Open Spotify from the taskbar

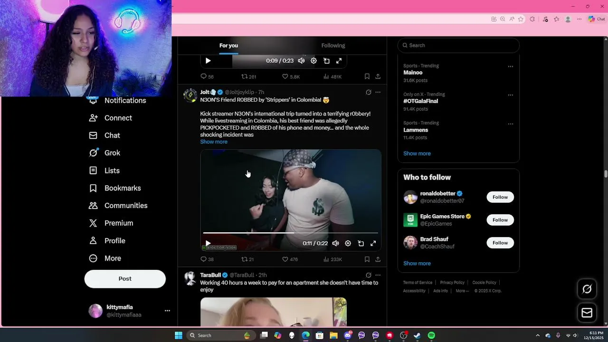point(431,335)
